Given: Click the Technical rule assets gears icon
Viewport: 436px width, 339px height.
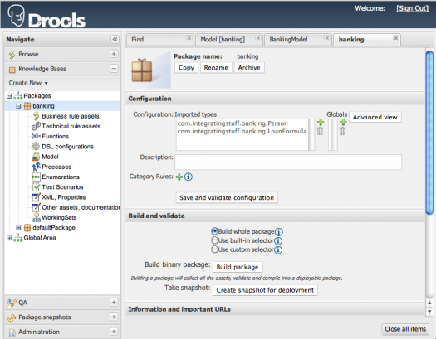Looking at the screenshot, I should pos(37,126).
